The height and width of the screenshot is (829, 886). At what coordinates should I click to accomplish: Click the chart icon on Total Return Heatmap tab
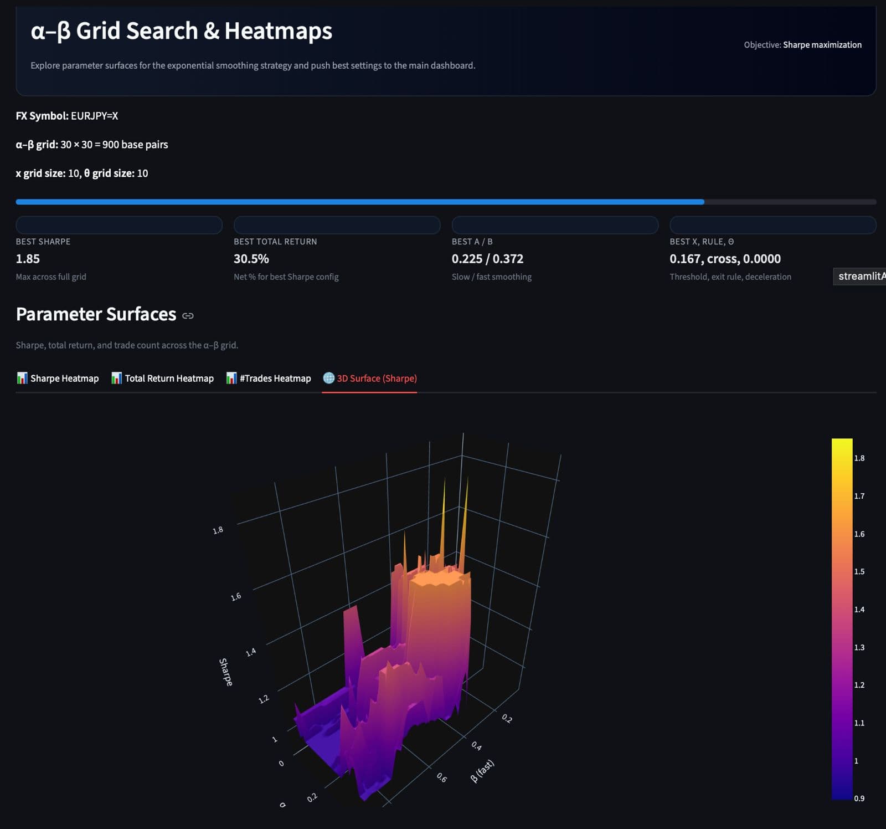(116, 378)
